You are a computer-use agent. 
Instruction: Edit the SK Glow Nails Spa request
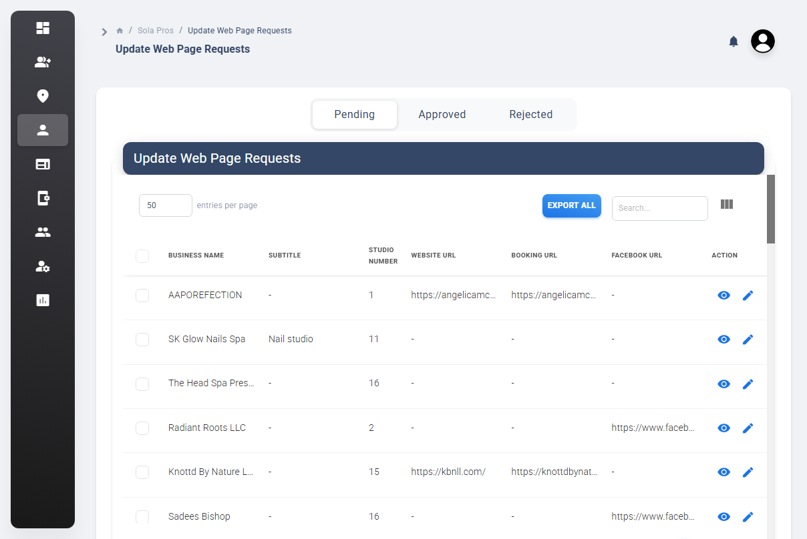pos(748,339)
